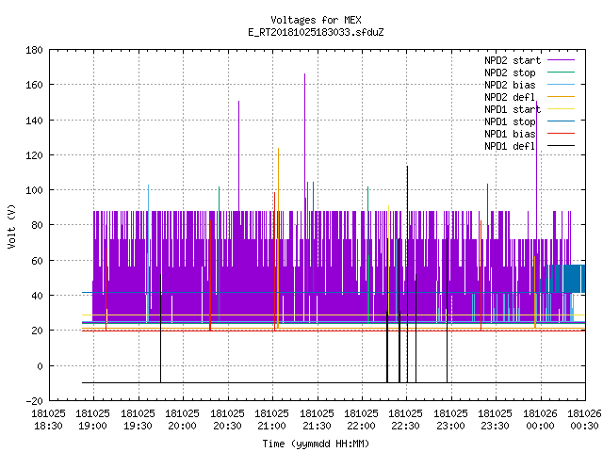
Task: Click x-axis tick label 181025 20:00
Action: 182,420
